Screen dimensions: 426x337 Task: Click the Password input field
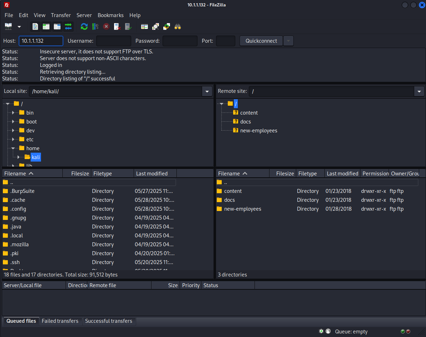click(180, 41)
